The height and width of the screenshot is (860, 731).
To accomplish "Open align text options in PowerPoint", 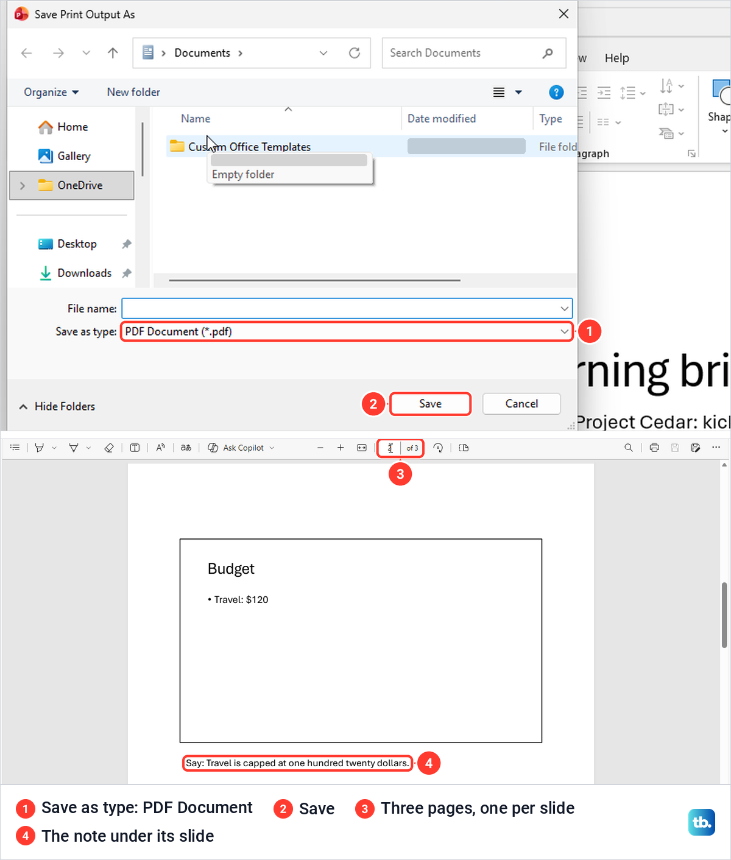I will coord(672,110).
